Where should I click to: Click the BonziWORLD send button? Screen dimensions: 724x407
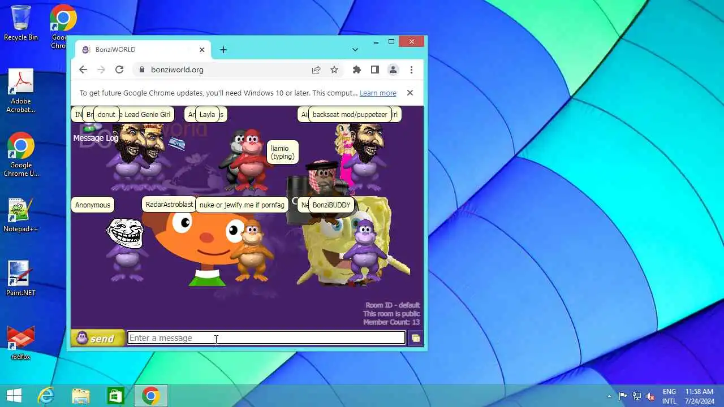point(98,338)
